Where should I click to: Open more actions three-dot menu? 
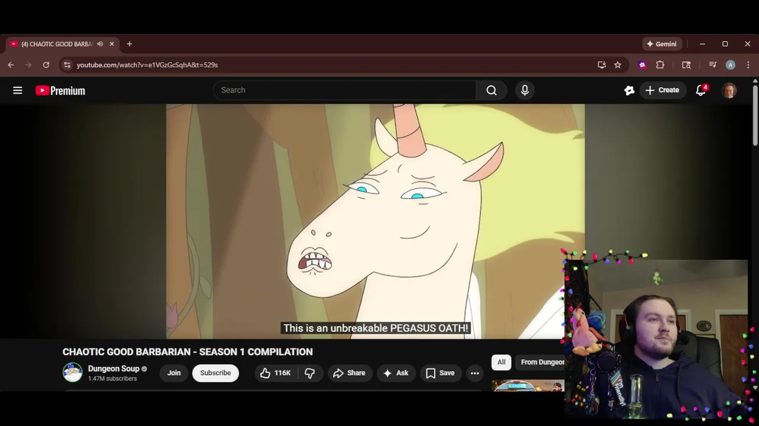pyautogui.click(x=474, y=373)
